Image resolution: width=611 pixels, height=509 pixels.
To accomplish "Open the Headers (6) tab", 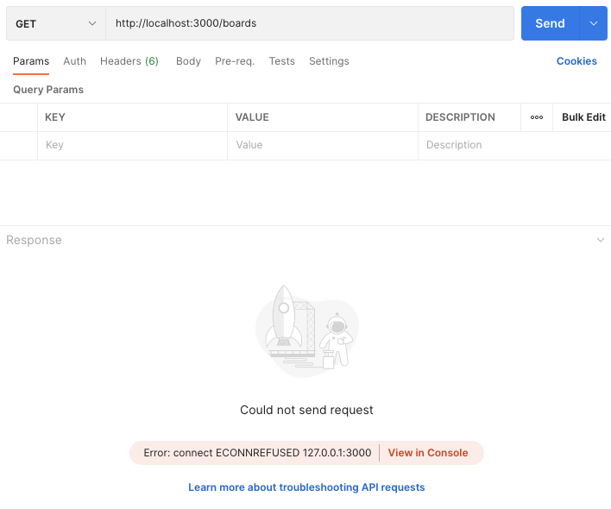I will click(129, 61).
